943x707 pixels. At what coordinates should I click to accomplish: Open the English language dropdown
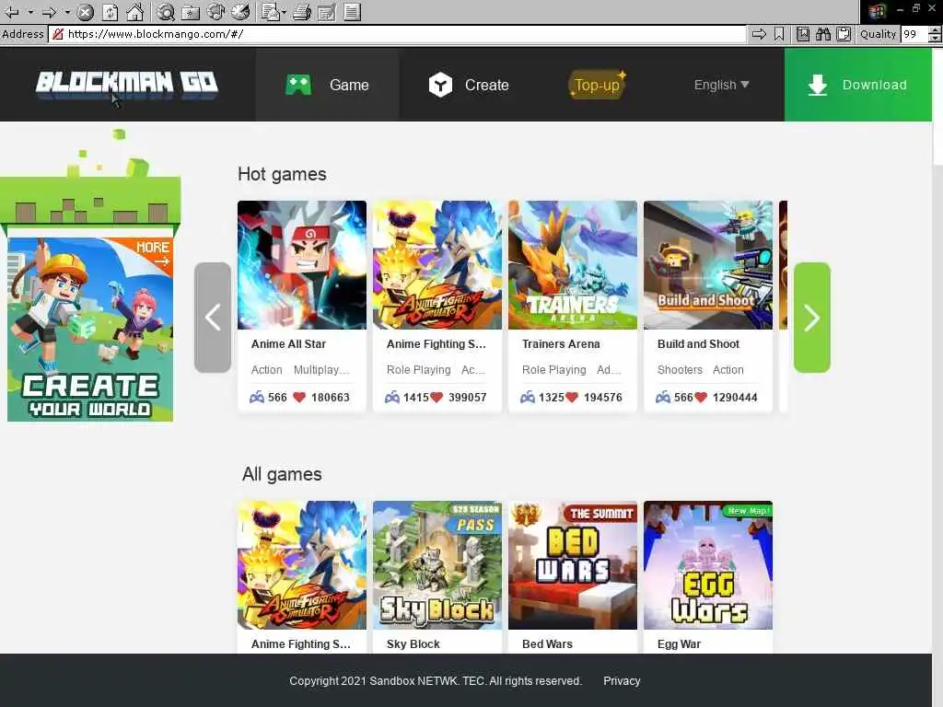tap(721, 85)
